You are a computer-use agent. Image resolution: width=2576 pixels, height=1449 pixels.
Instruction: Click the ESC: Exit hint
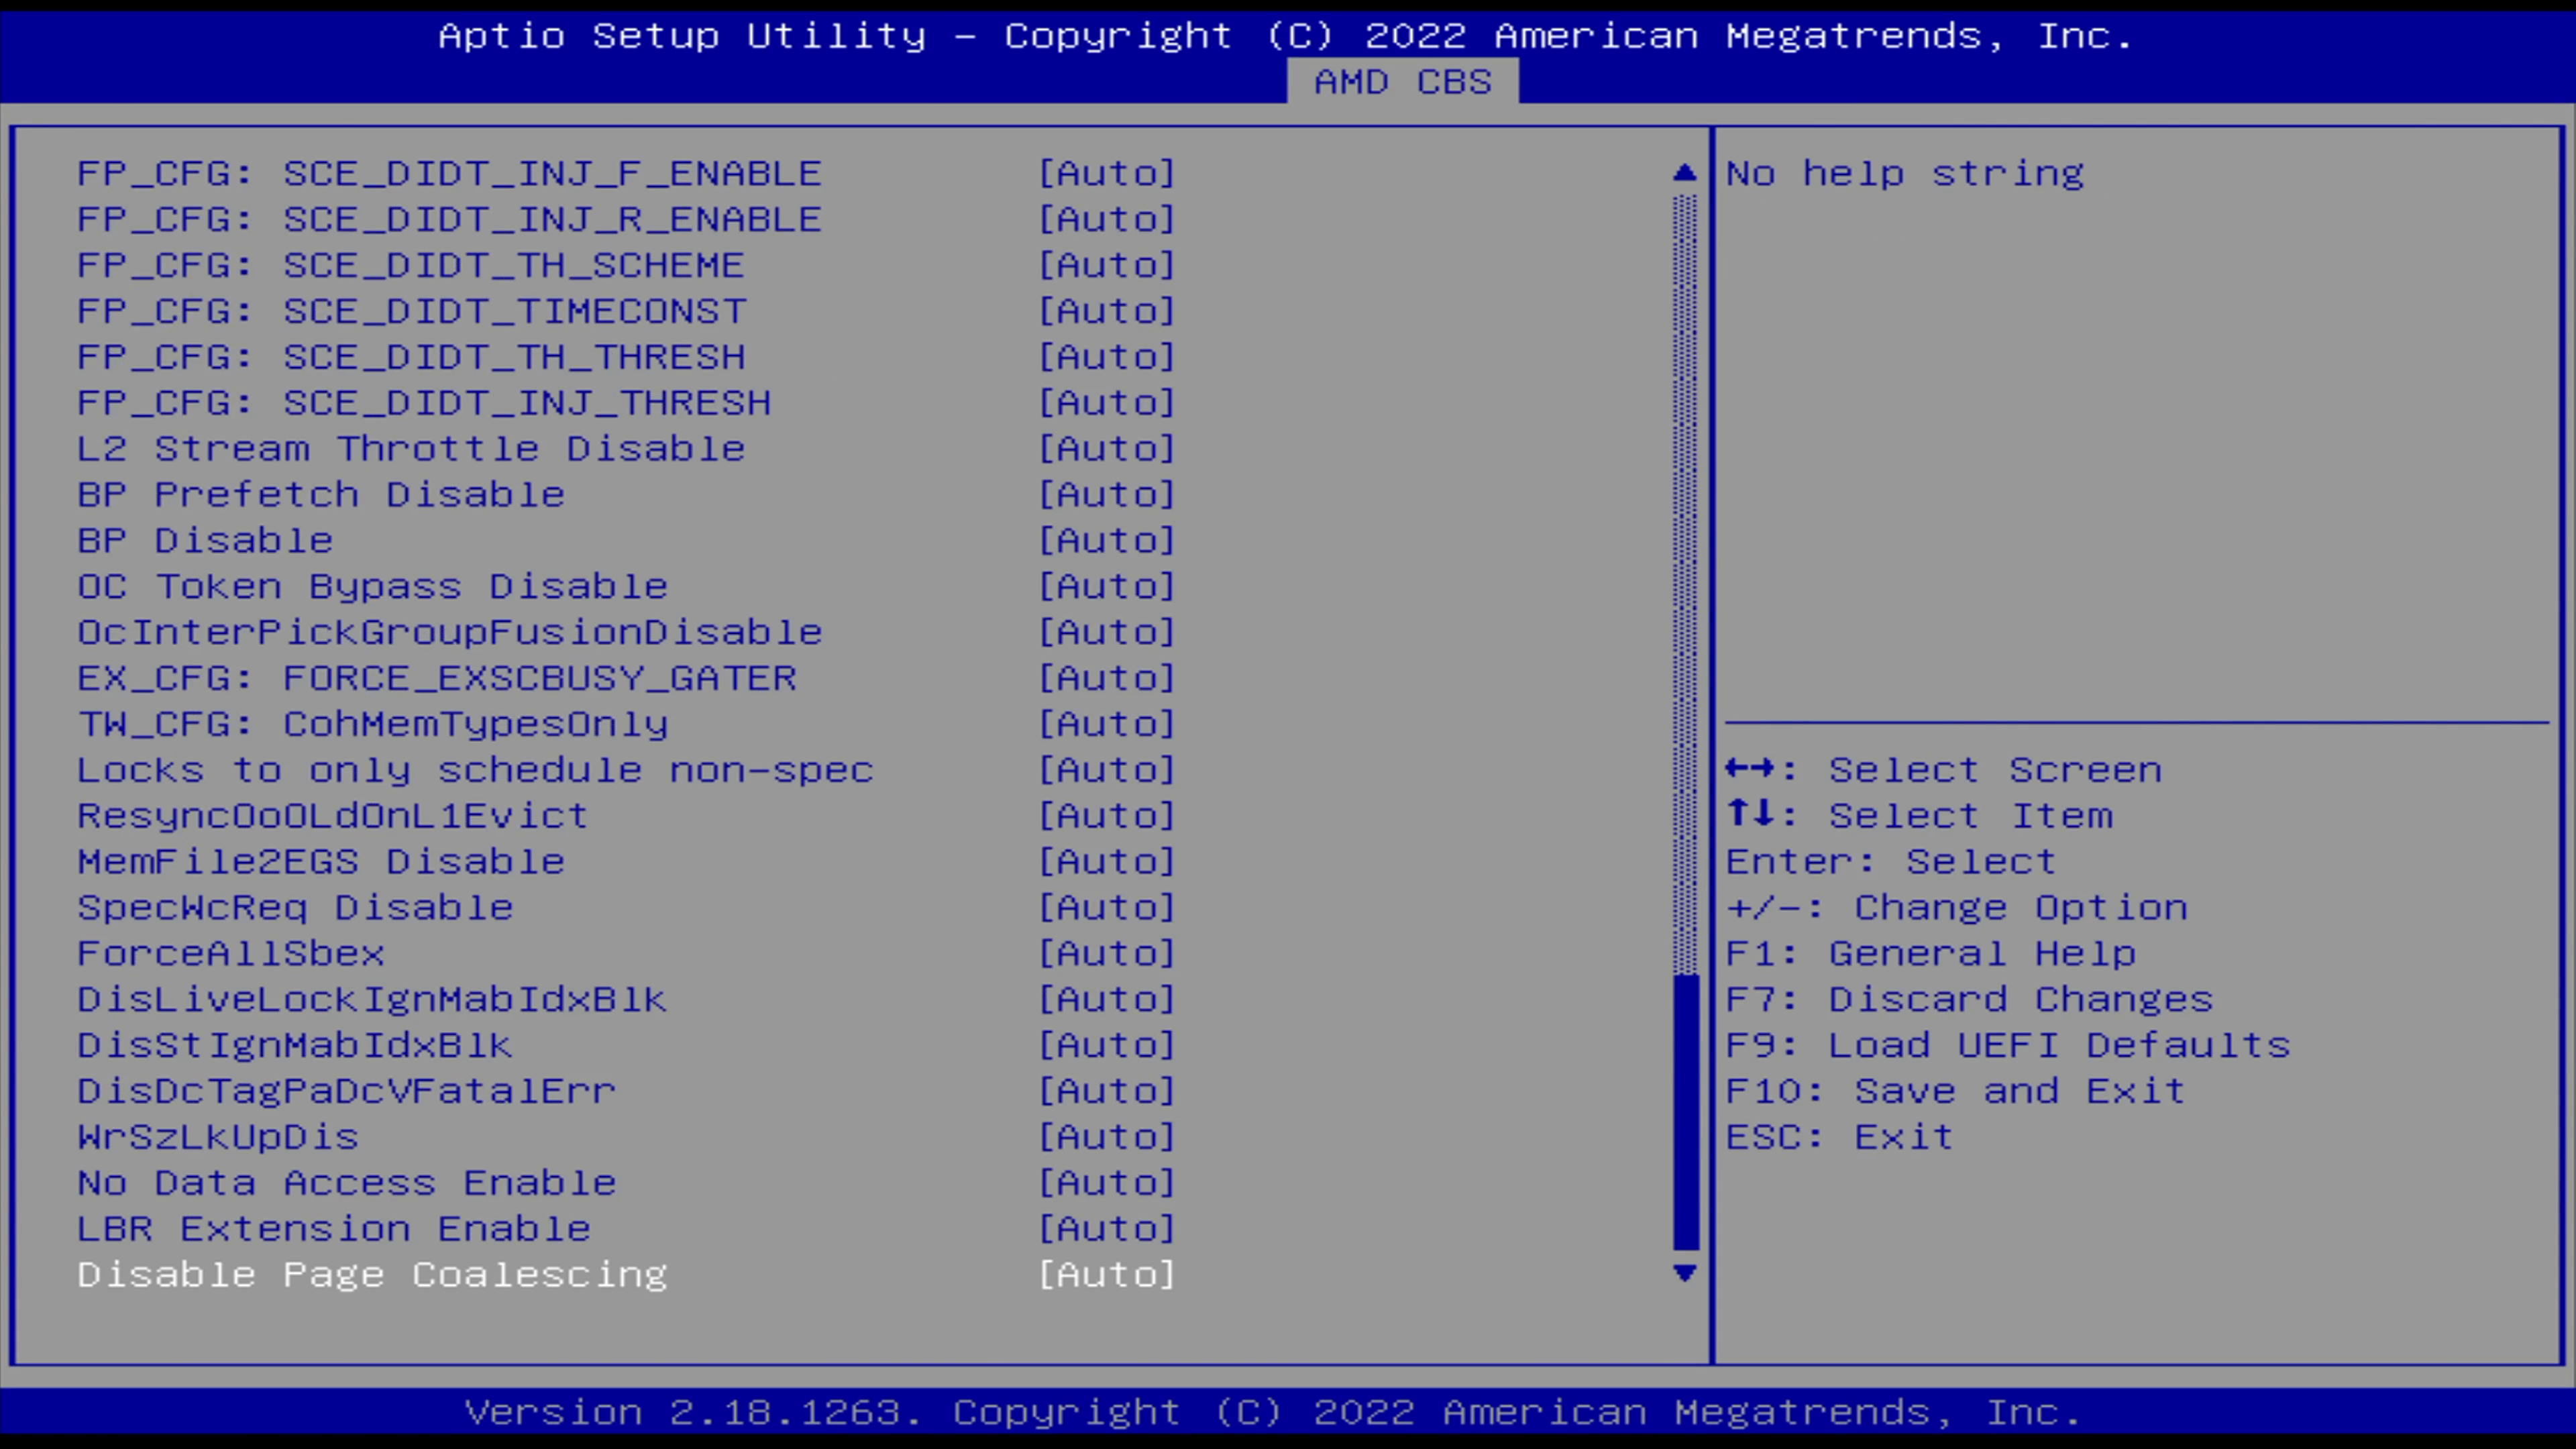(1840, 1137)
